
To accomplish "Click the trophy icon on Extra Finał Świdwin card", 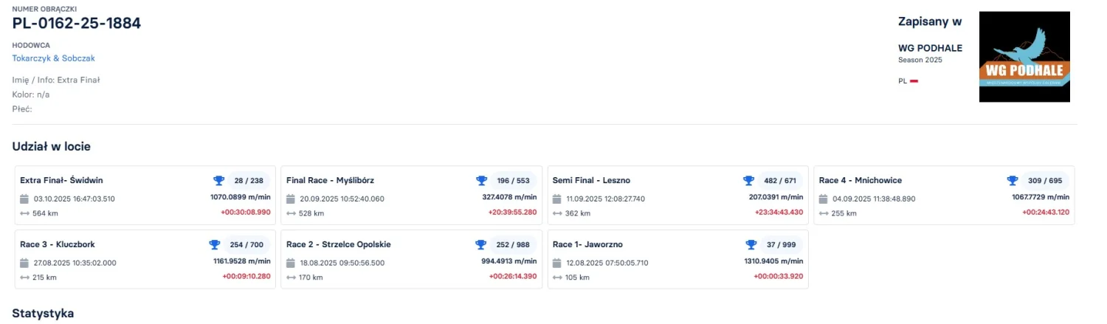I will tap(218, 181).
